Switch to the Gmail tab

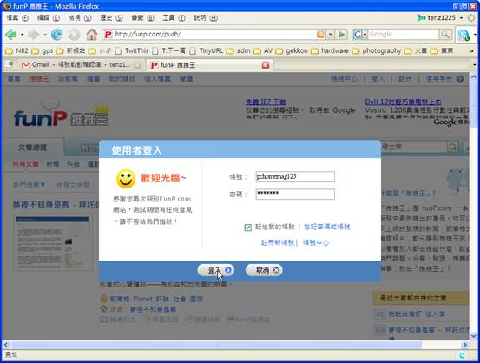tap(81, 65)
